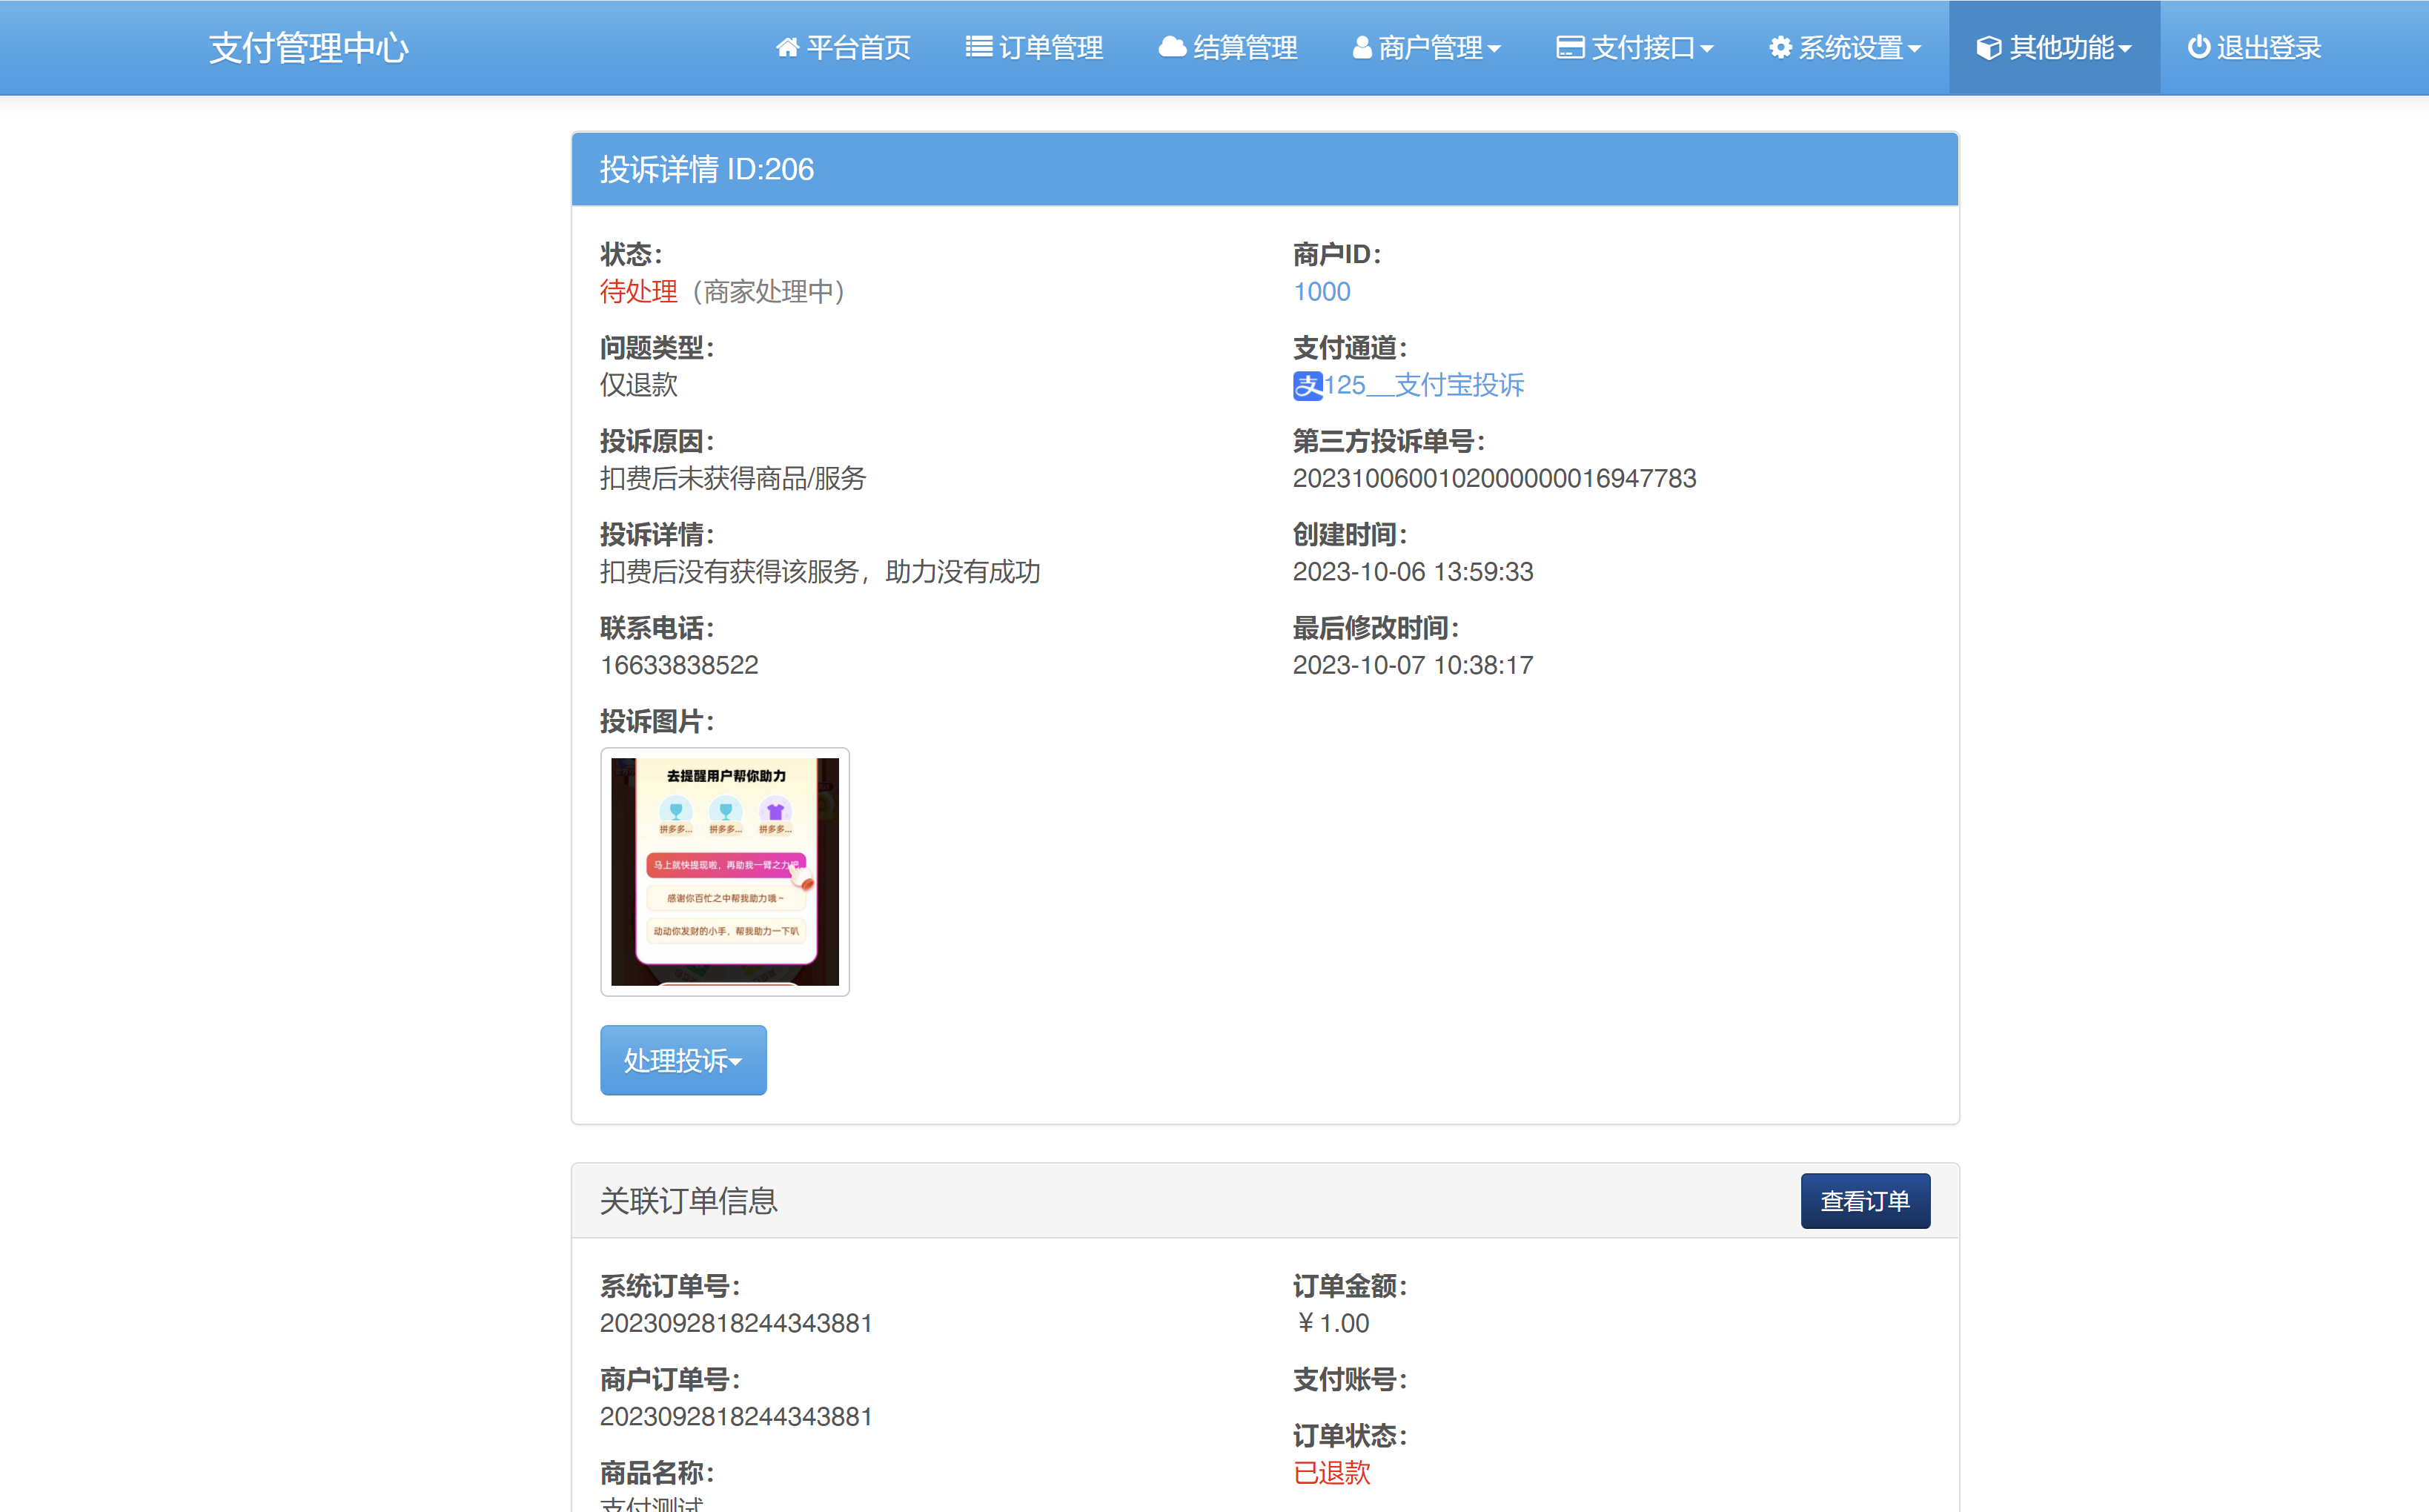Image resolution: width=2429 pixels, height=1512 pixels.
Task: Click the gear icon next to 系统设置
Action: click(1781, 46)
